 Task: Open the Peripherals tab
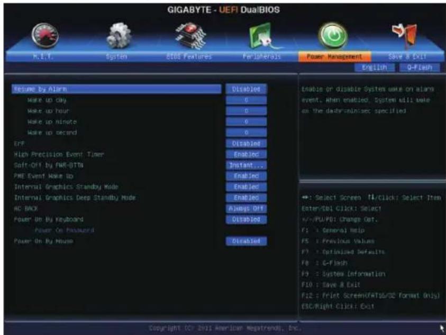(x=262, y=57)
